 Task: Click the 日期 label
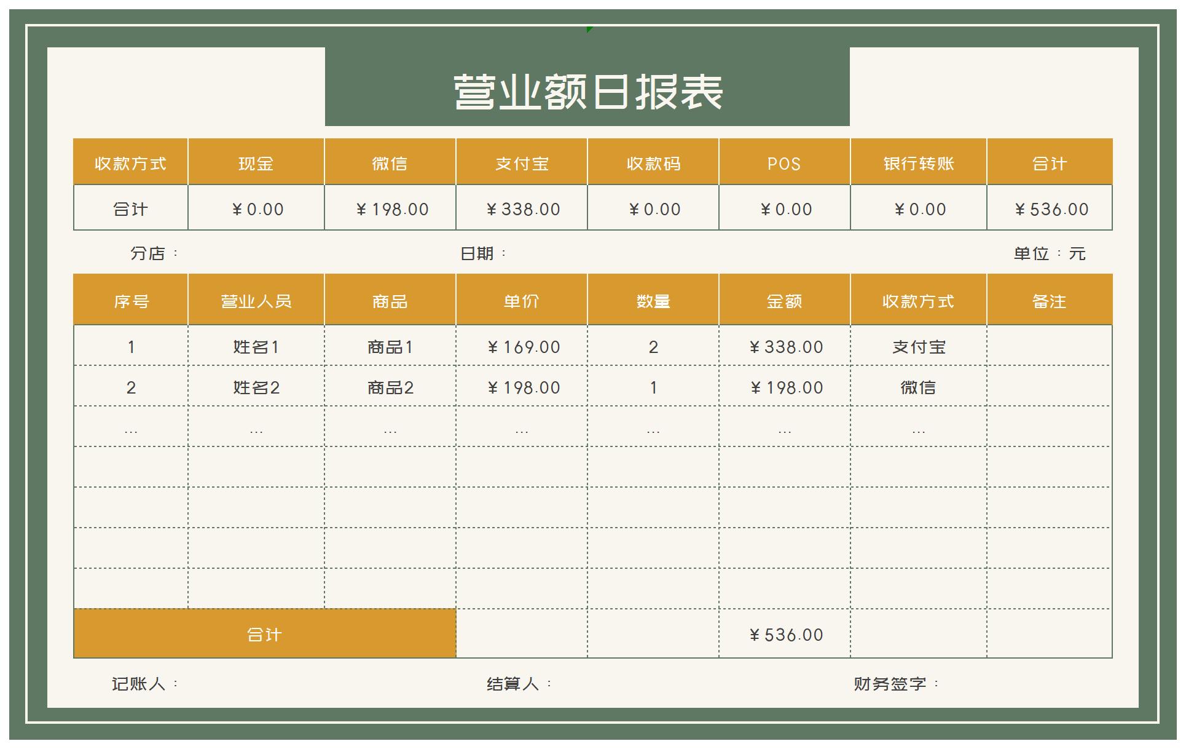[x=484, y=253]
